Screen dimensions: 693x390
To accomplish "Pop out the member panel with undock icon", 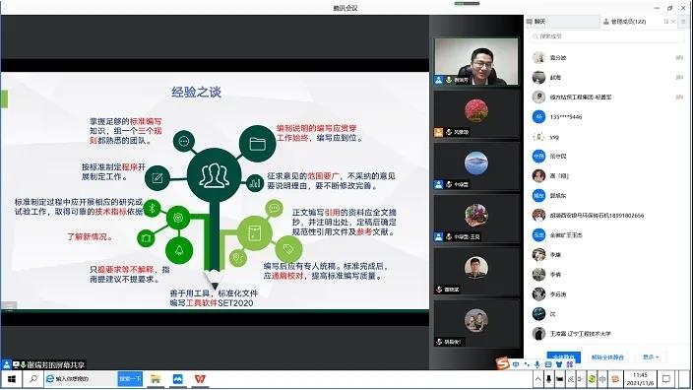I will coord(666,22).
